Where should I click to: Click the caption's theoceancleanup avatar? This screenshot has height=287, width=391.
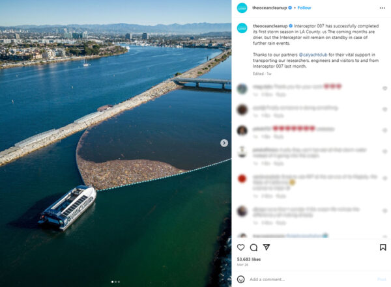tap(242, 28)
